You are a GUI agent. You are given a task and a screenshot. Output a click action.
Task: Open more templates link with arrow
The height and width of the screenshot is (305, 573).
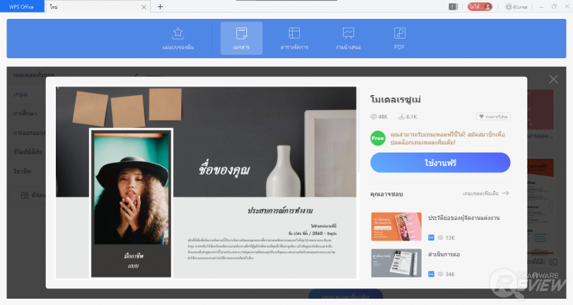point(486,193)
